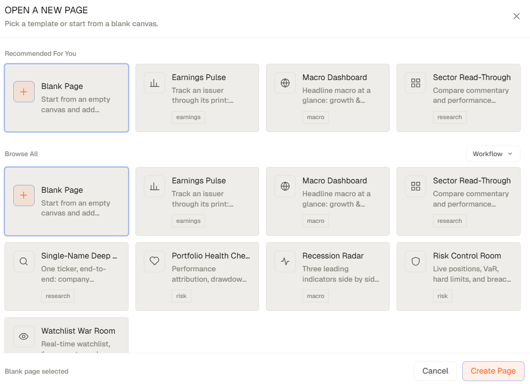This screenshot has width=530, height=384.
Task: Click research tag on Single-Name Deep card
Action: pos(58,296)
